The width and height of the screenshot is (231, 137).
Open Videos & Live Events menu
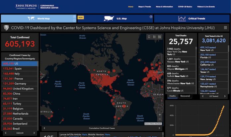click(206, 7)
